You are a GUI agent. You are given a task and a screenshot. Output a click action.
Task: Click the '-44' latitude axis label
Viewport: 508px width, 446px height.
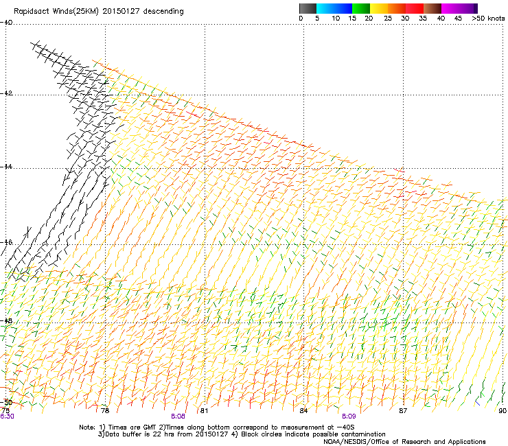6,167
